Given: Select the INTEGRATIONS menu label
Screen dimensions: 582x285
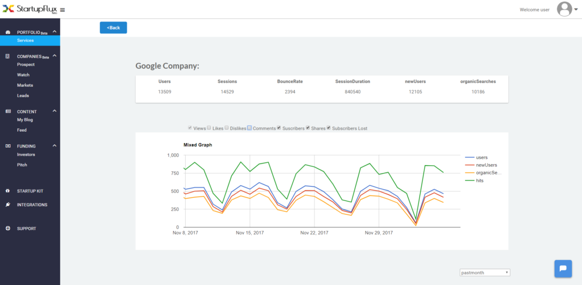Looking at the screenshot, I should click(32, 205).
